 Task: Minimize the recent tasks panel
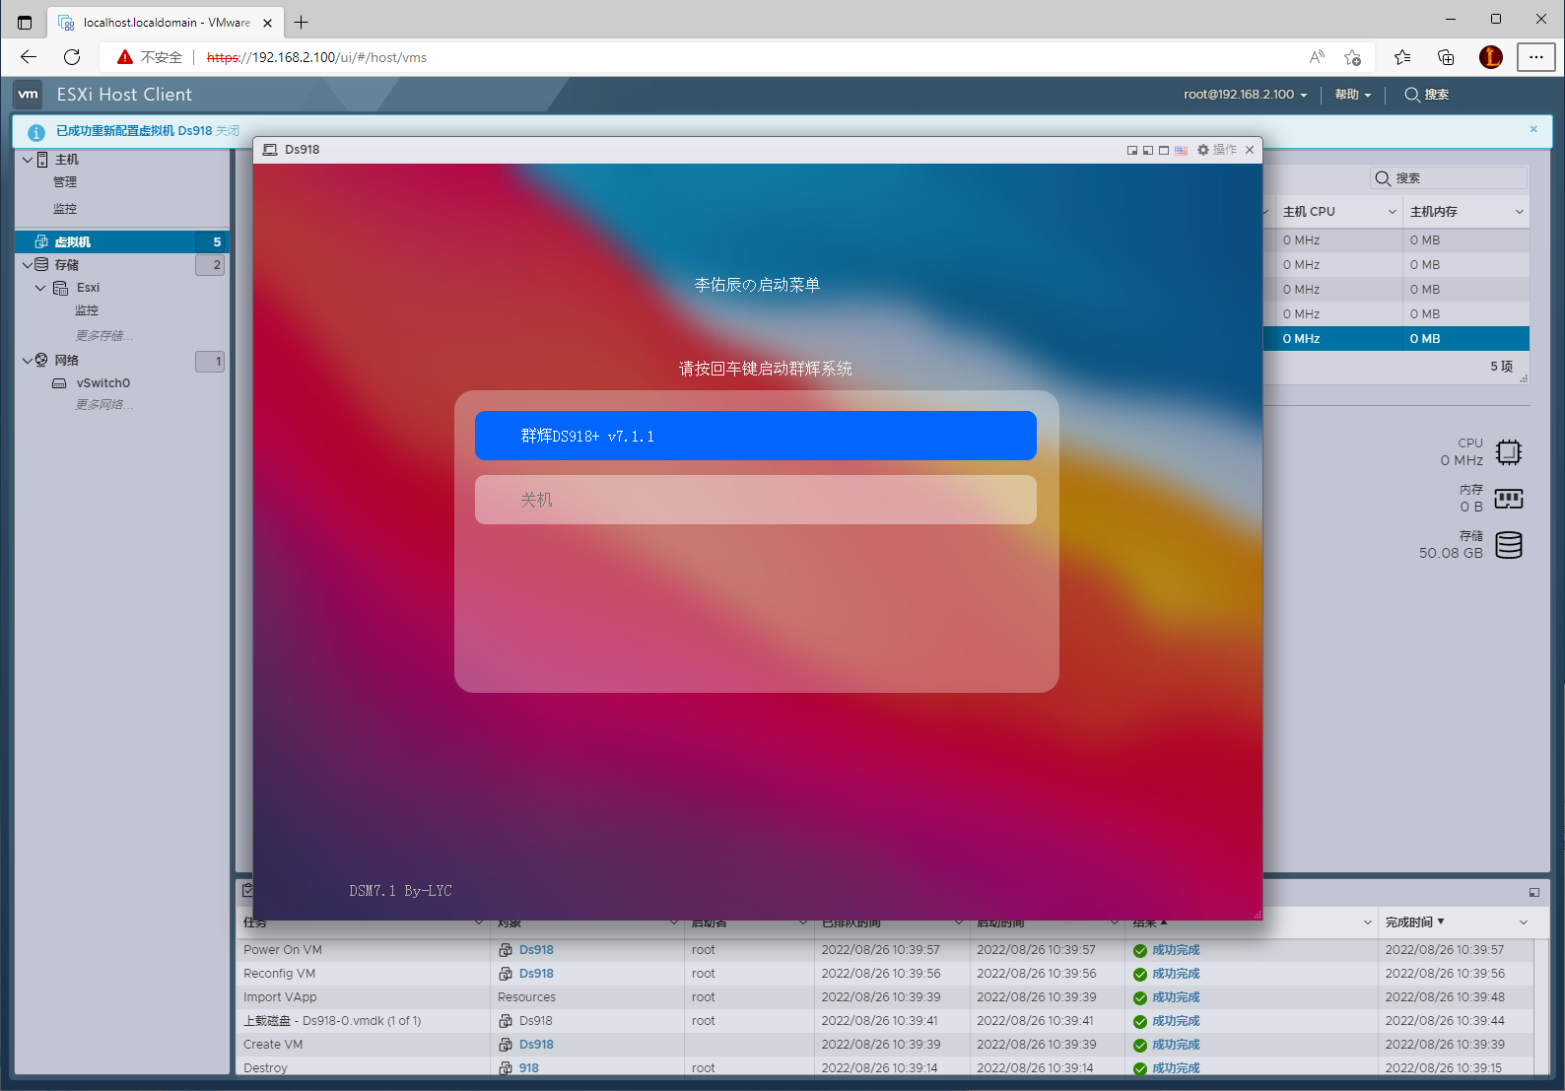[x=1533, y=892]
